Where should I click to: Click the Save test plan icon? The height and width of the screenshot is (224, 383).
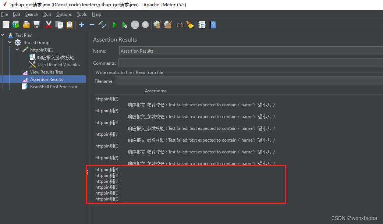pos(36,25)
